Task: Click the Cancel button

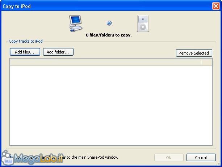Action: point(201,157)
